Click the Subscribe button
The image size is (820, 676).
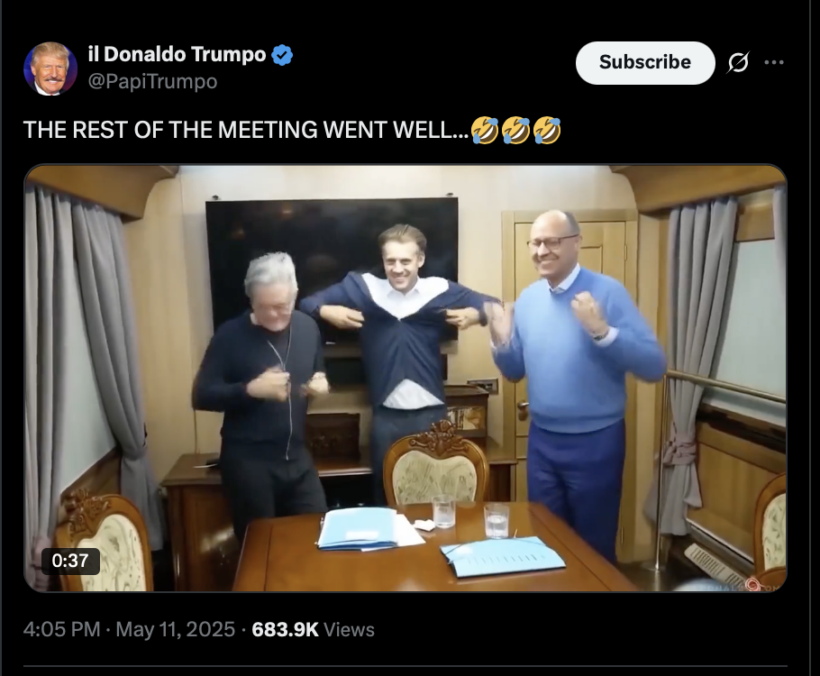click(x=645, y=63)
